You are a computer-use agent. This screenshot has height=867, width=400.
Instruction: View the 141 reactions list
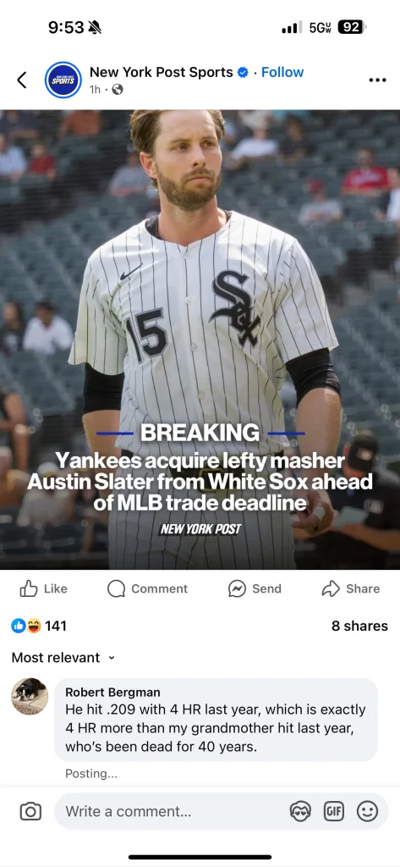39,626
